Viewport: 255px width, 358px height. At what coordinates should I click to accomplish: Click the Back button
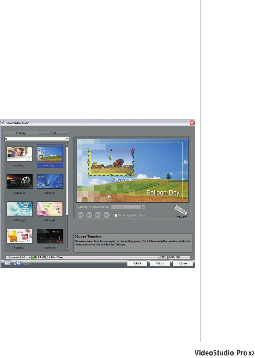tap(137, 263)
